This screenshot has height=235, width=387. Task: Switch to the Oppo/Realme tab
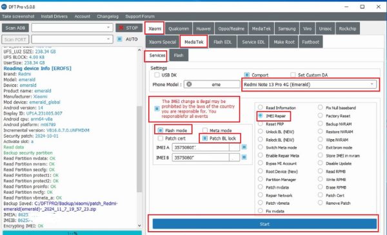[x=232, y=28]
